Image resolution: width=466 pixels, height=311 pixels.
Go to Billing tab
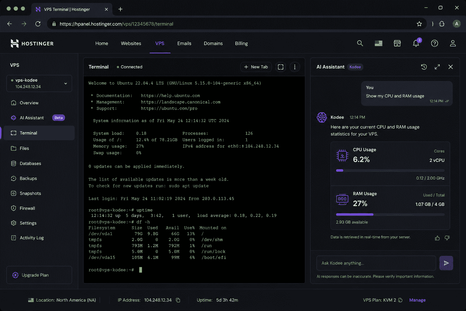click(241, 43)
